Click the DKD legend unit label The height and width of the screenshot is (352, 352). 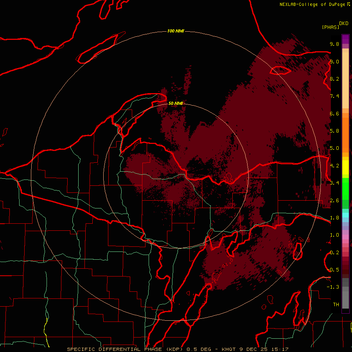tap(344, 23)
